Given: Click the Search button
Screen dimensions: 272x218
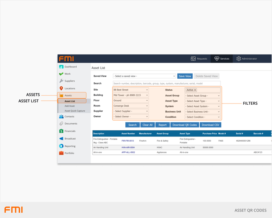Looking at the screenshot, I should [x=132, y=125].
